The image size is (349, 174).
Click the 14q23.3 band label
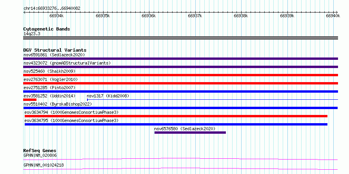(x=32, y=34)
